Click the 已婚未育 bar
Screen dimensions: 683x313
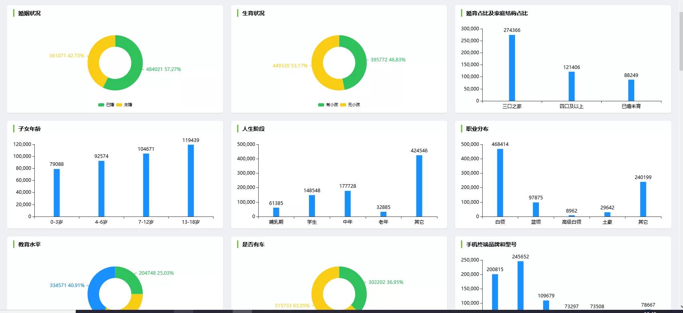(631, 90)
